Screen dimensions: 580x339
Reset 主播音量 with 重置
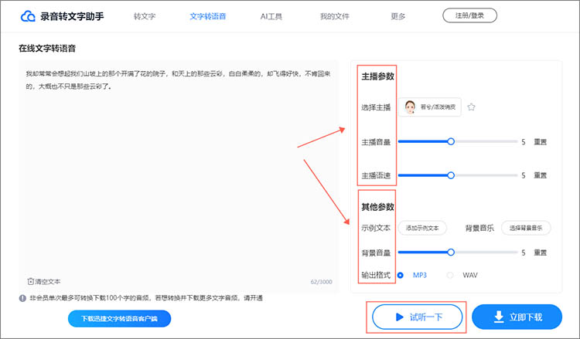(540, 142)
